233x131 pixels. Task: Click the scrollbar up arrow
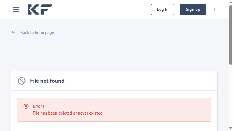[x=231, y=2]
